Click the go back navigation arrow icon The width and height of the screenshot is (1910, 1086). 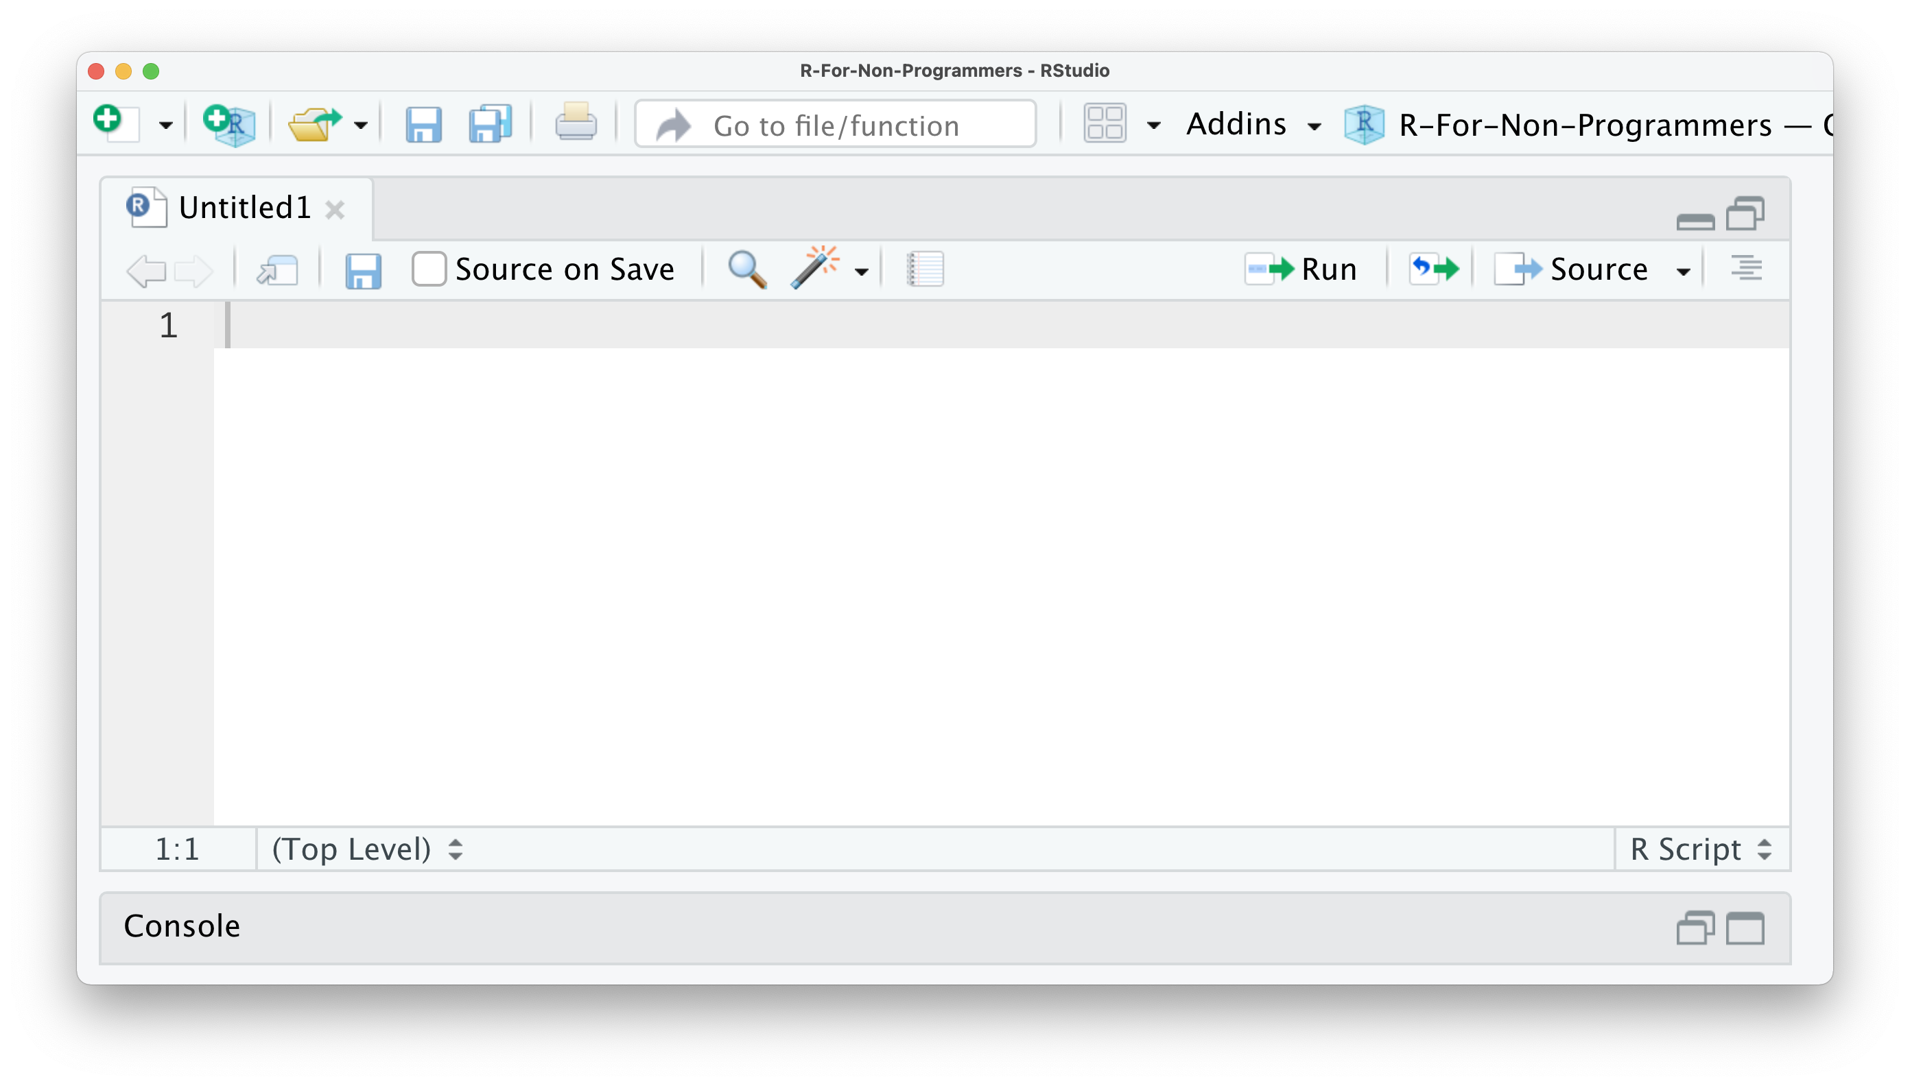point(144,270)
